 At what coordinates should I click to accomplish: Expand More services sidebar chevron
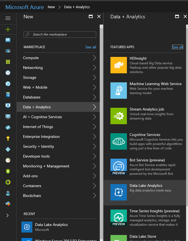click(7, 215)
